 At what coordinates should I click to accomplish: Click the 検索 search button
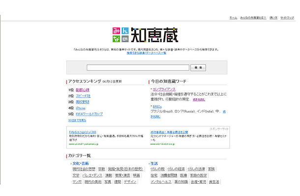(198, 68)
